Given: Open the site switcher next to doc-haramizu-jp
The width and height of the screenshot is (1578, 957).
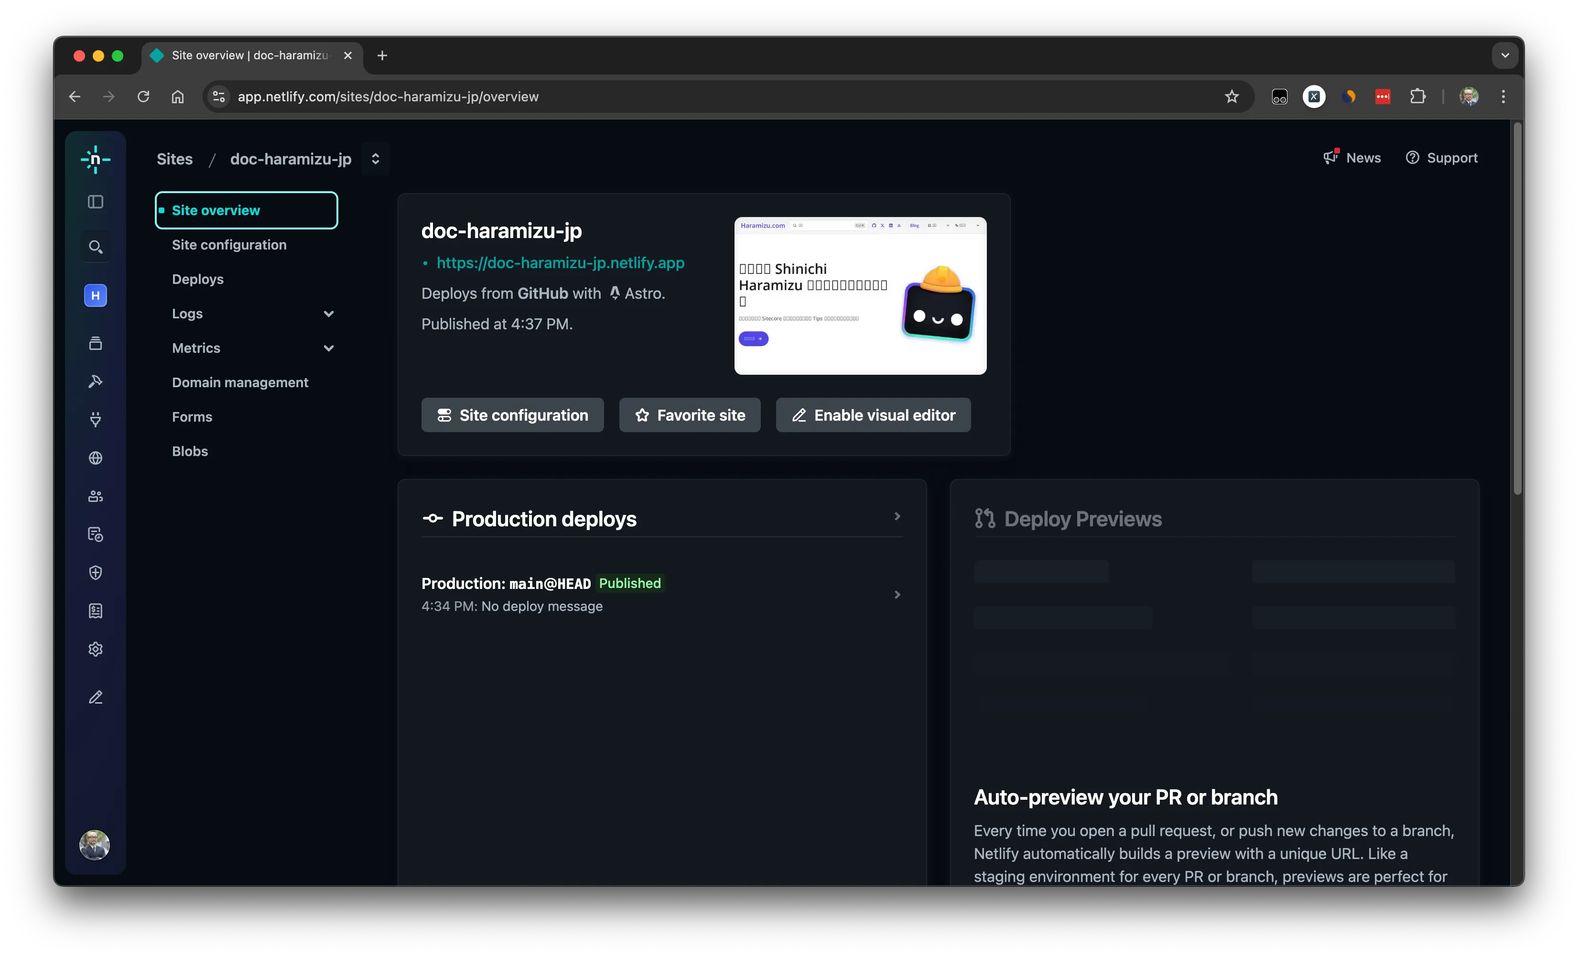Looking at the screenshot, I should 375,159.
